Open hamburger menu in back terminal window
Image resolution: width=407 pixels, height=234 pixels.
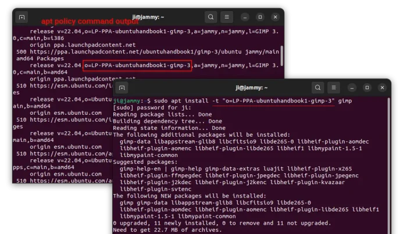coord(227,17)
